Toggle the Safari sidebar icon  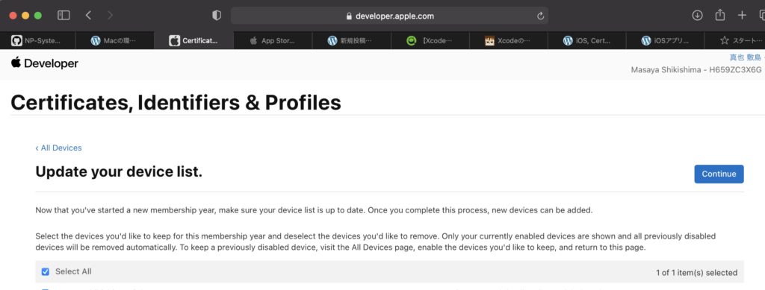point(64,16)
